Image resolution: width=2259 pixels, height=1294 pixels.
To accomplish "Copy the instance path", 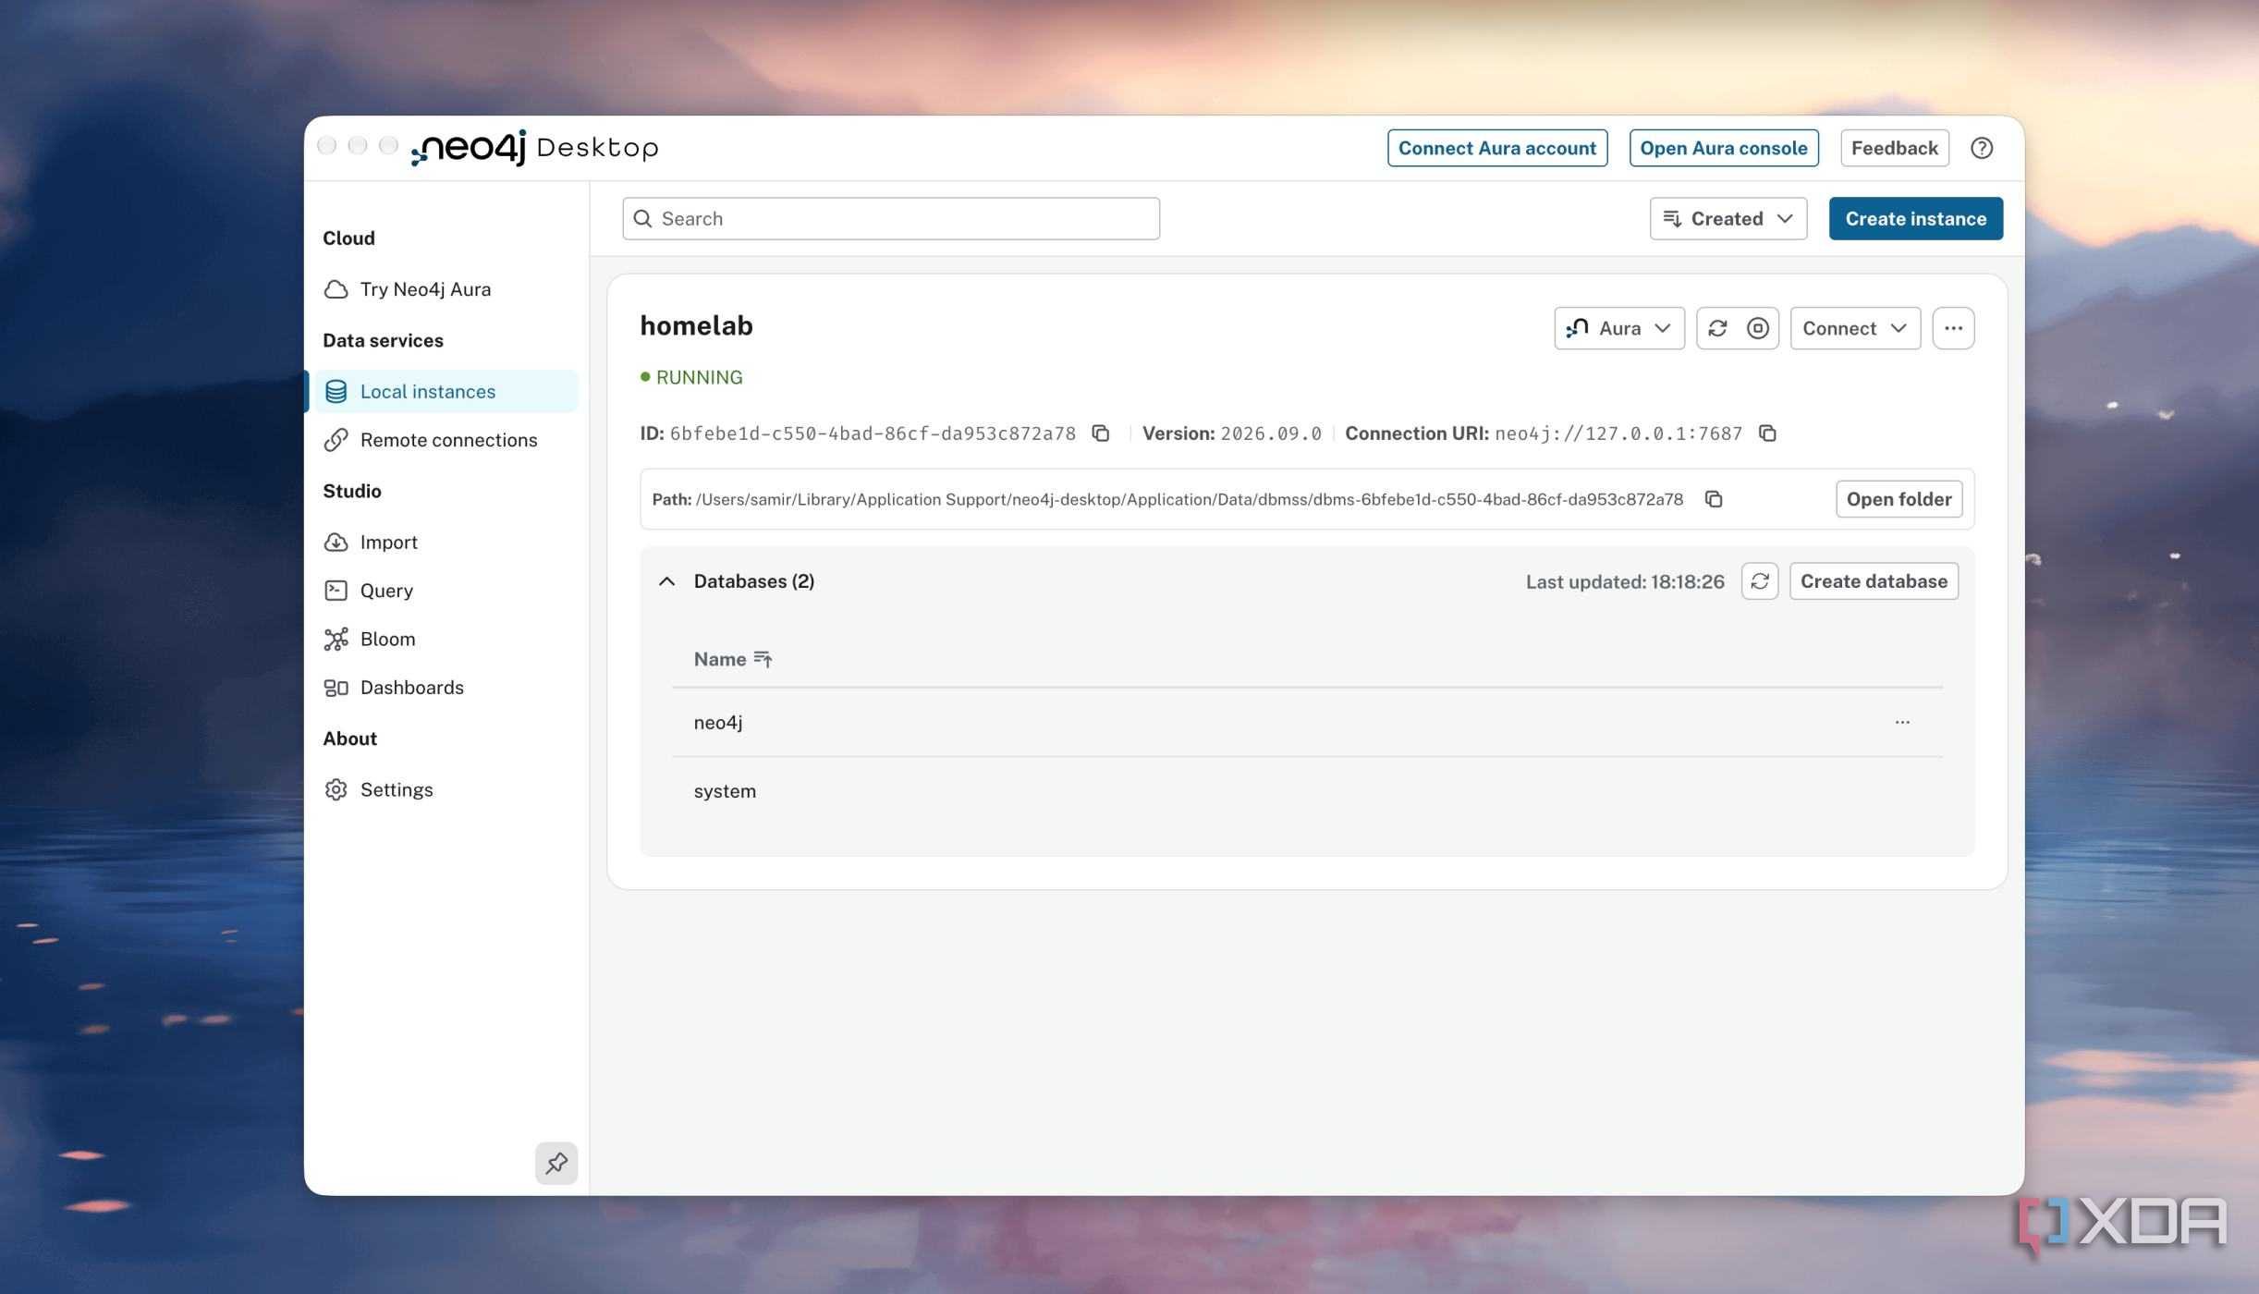I will point(1713,499).
